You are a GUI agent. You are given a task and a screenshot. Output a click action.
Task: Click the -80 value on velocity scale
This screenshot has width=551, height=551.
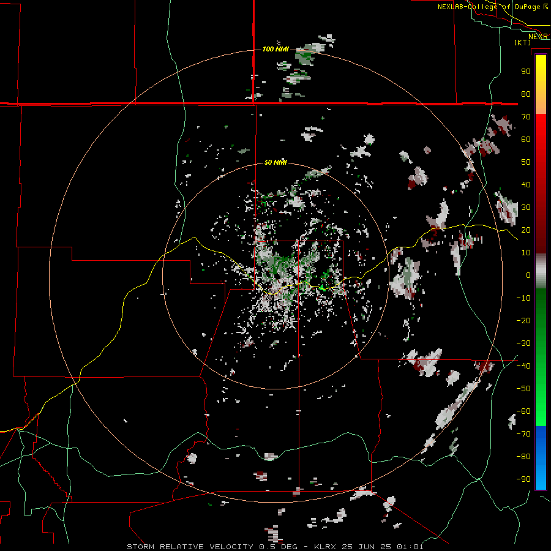pos(523,457)
